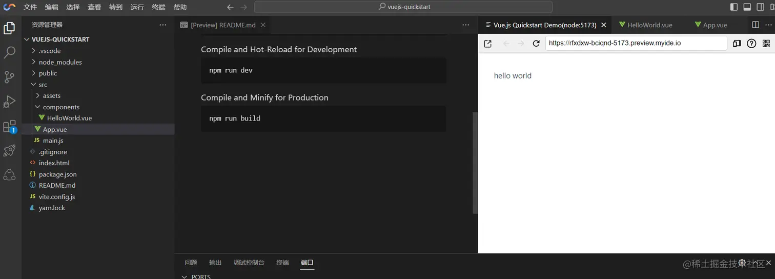Open the rocket deploy icon in activity bar
The width and height of the screenshot is (775, 279).
click(x=9, y=150)
